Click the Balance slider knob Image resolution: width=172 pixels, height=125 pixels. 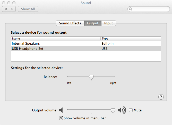(x=91, y=77)
